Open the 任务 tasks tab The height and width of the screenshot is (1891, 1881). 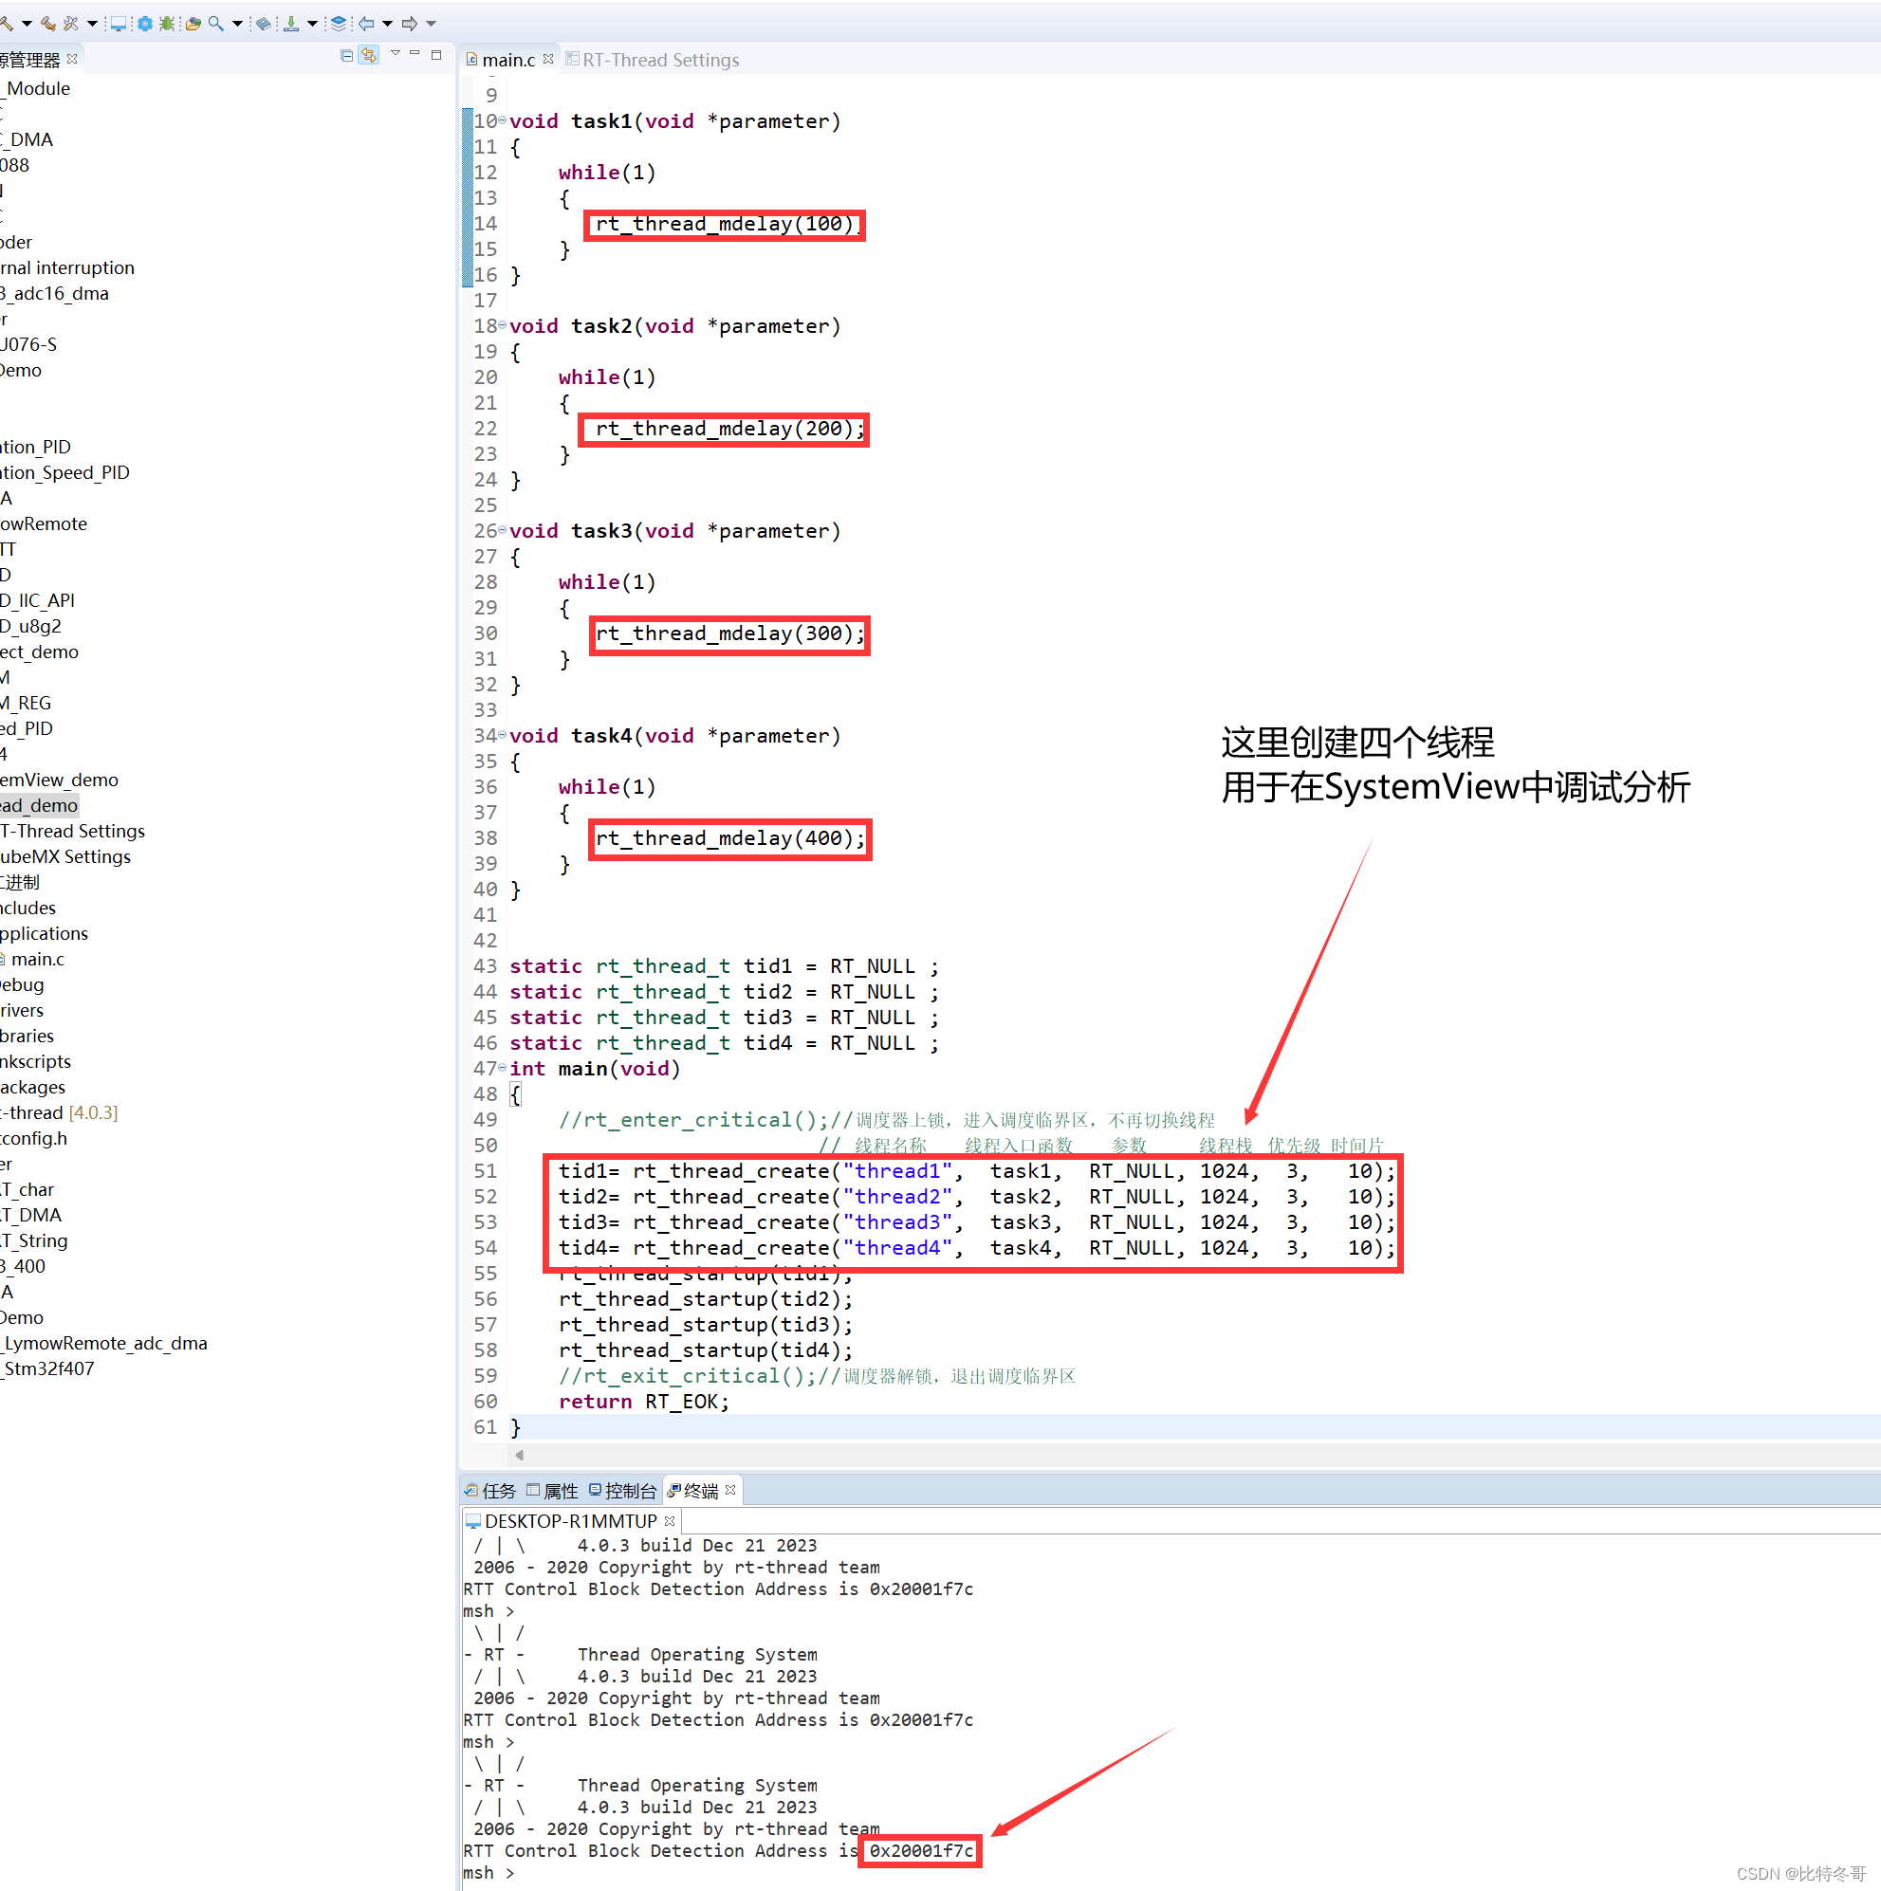[489, 1491]
